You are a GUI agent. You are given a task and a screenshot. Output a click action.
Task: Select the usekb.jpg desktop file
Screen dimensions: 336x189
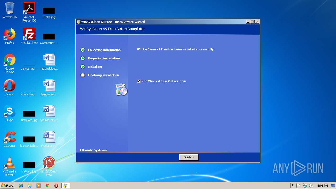pos(49,13)
